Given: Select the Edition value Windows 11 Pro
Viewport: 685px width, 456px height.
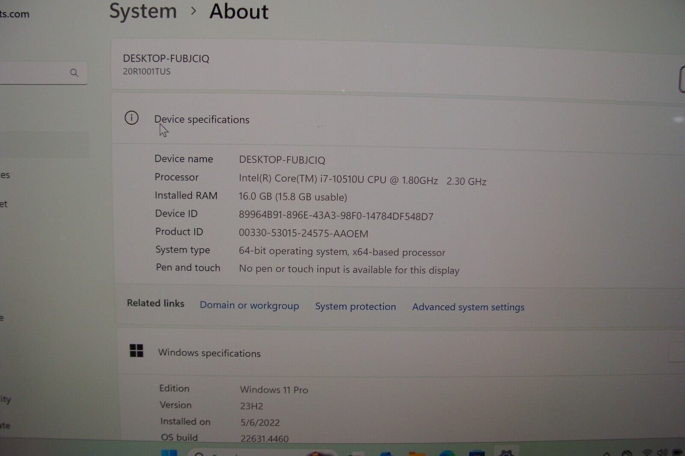Looking at the screenshot, I should (x=274, y=390).
